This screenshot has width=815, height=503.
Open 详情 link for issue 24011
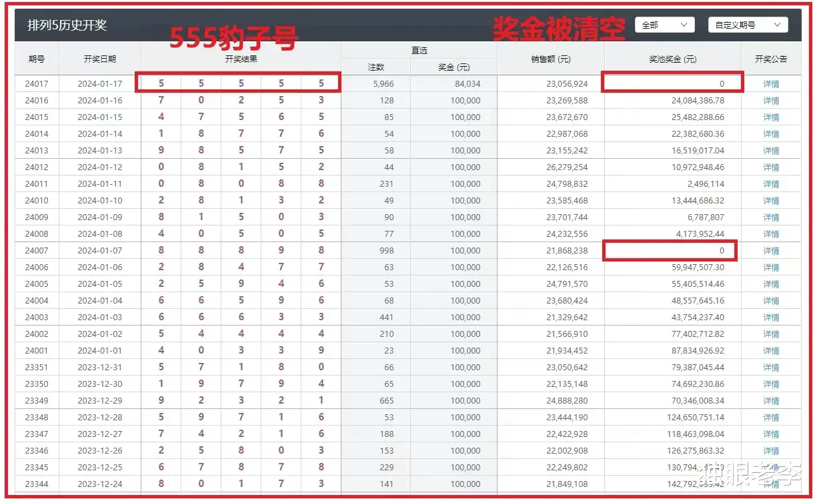click(771, 184)
